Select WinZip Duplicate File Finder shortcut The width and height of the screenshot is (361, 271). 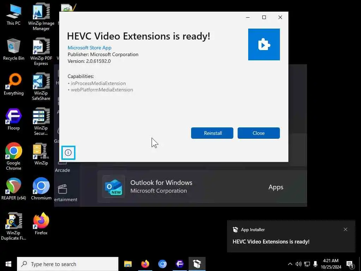pyautogui.click(x=14, y=226)
